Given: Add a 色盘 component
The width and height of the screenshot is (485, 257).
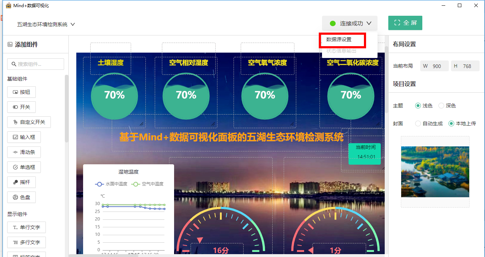Looking at the screenshot, I should [21, 197].
